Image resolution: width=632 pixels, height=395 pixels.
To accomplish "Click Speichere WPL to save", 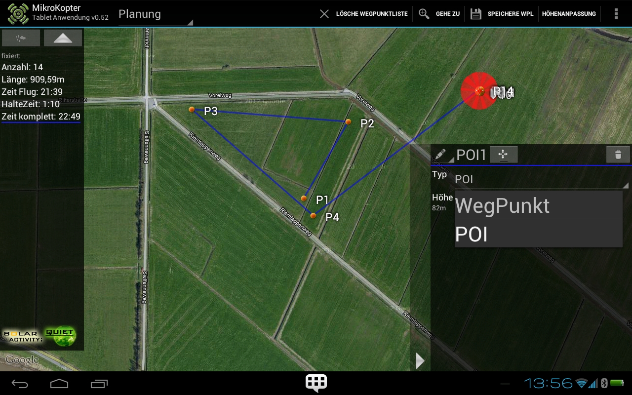I will (x=502, y=14).
